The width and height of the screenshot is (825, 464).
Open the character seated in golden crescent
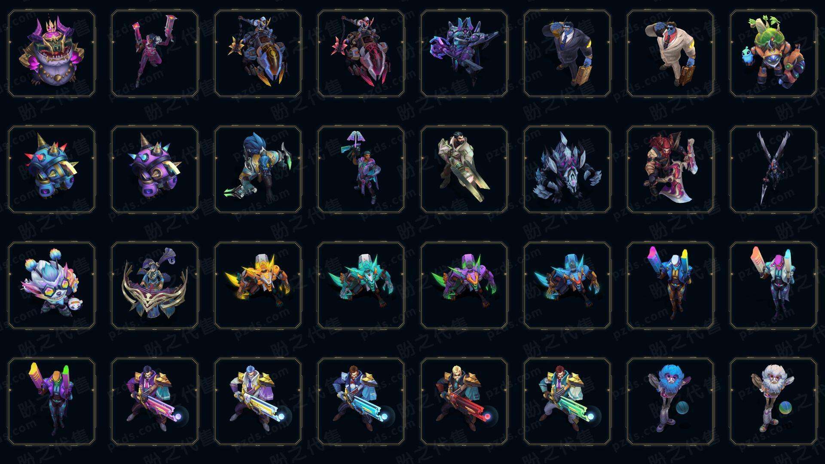155,285
